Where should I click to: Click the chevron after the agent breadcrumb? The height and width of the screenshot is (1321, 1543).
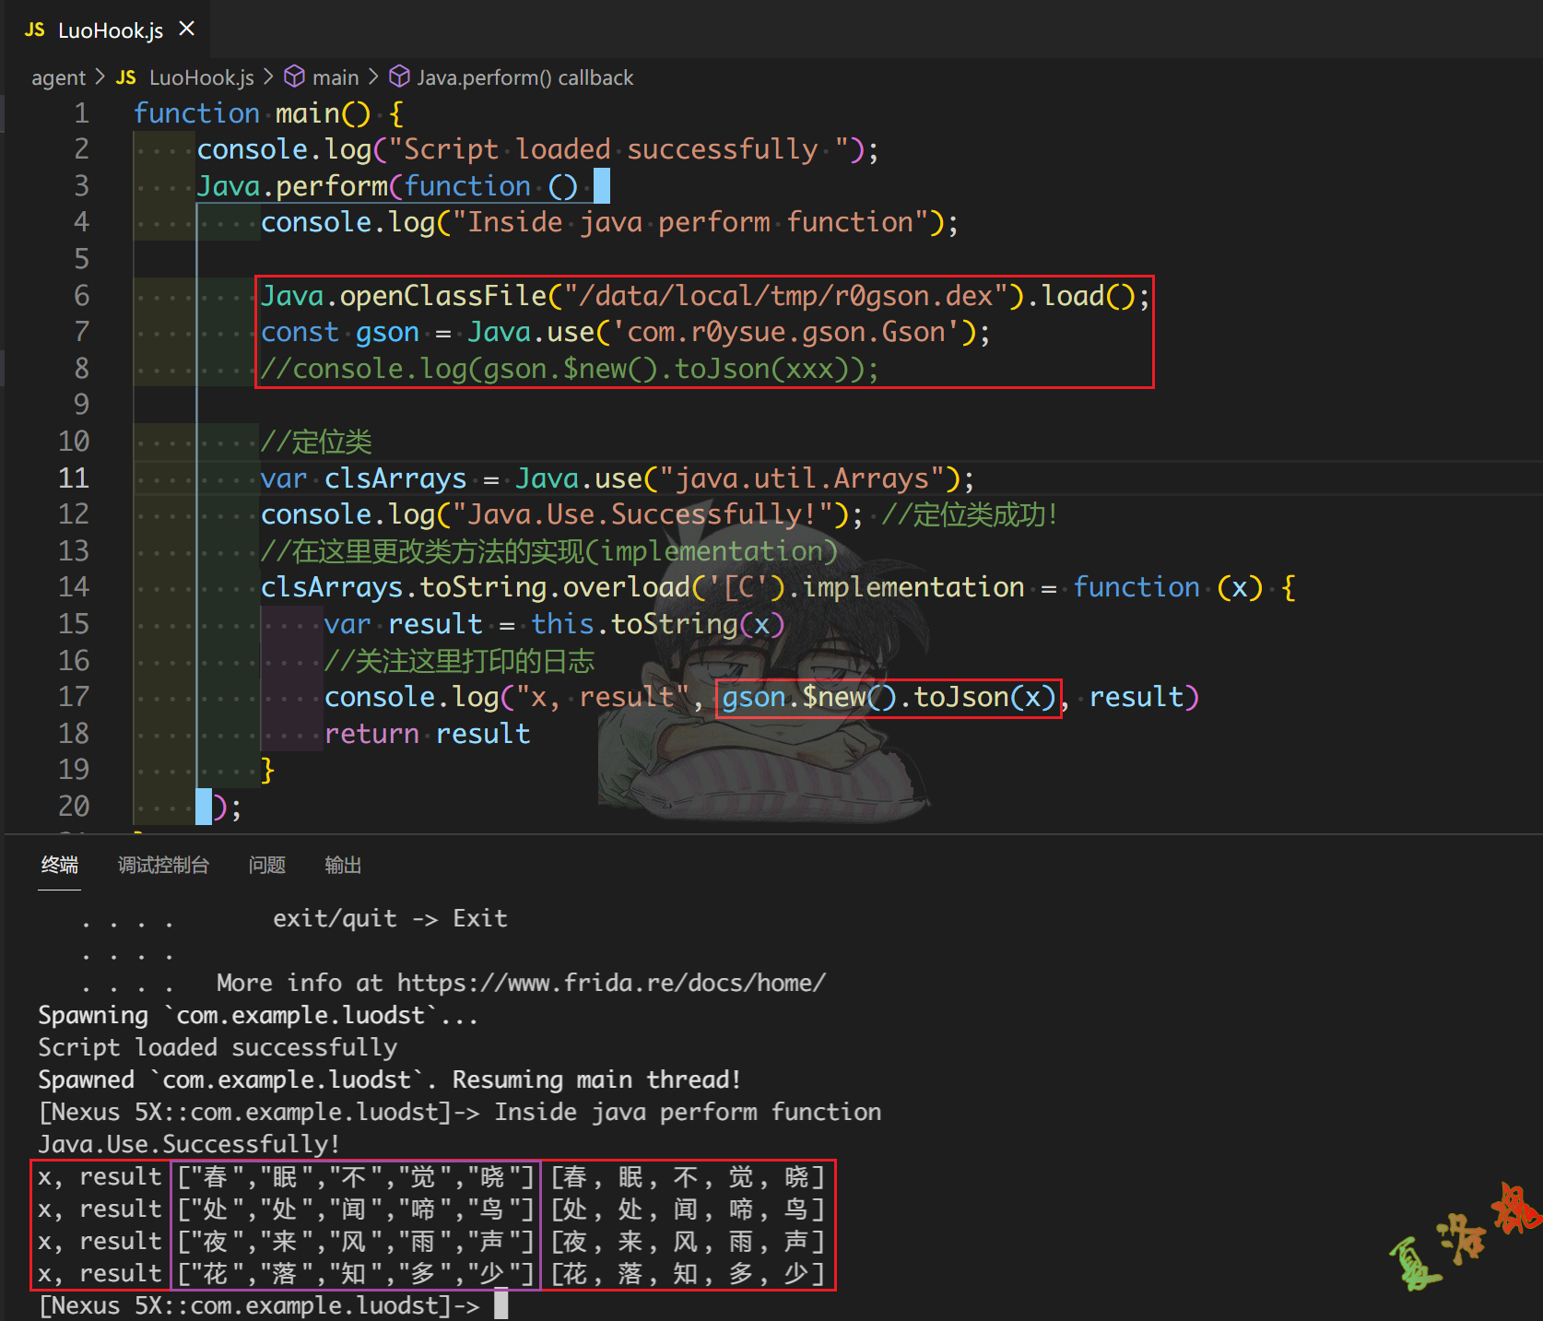coord(100,77)
